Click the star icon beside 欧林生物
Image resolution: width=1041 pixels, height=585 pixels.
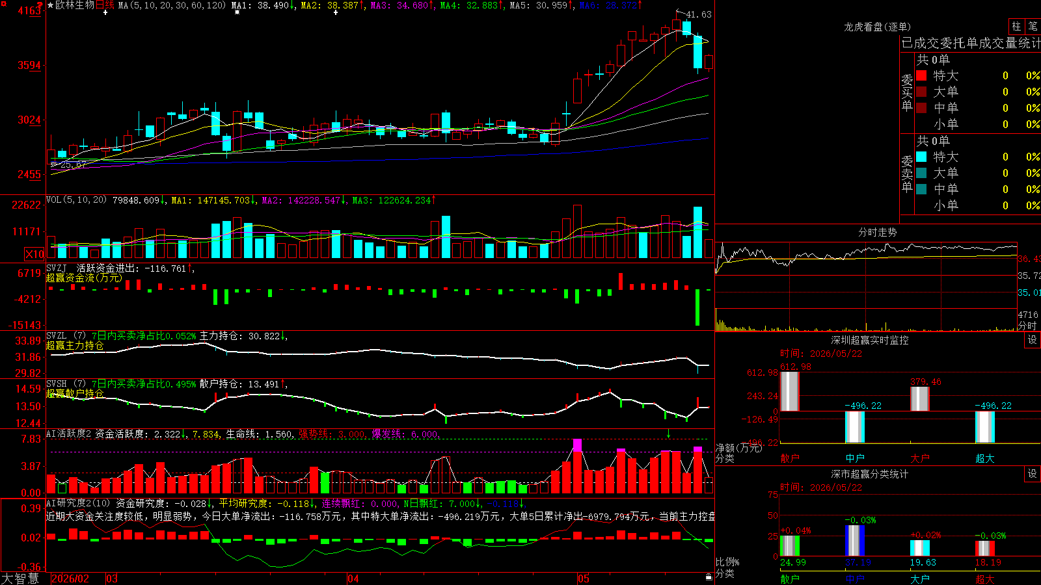point(51,5)
